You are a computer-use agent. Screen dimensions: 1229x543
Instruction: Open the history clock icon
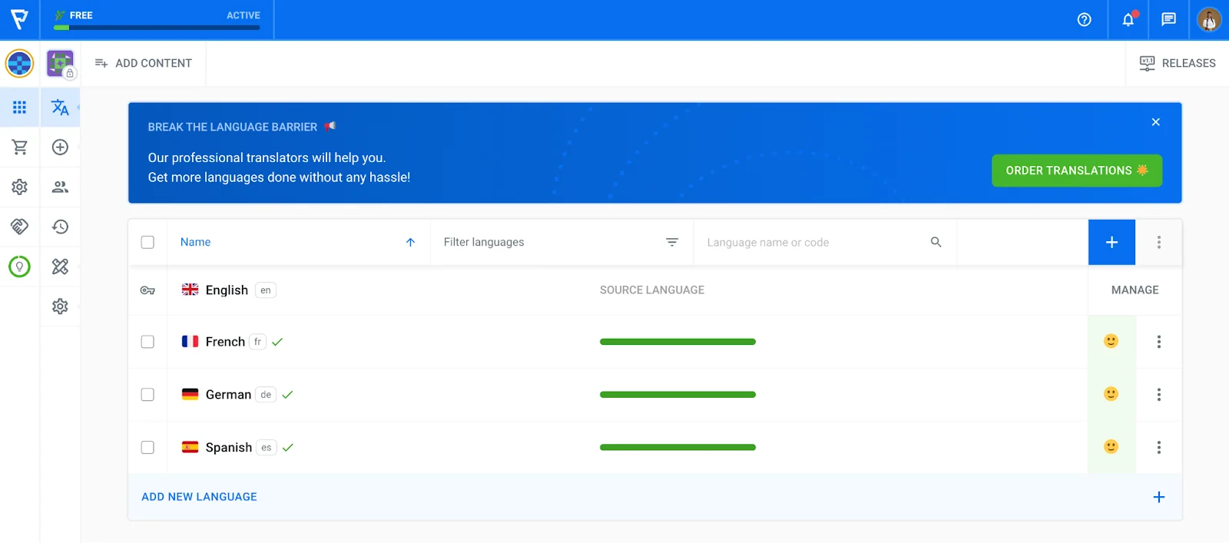click(60, 227)
